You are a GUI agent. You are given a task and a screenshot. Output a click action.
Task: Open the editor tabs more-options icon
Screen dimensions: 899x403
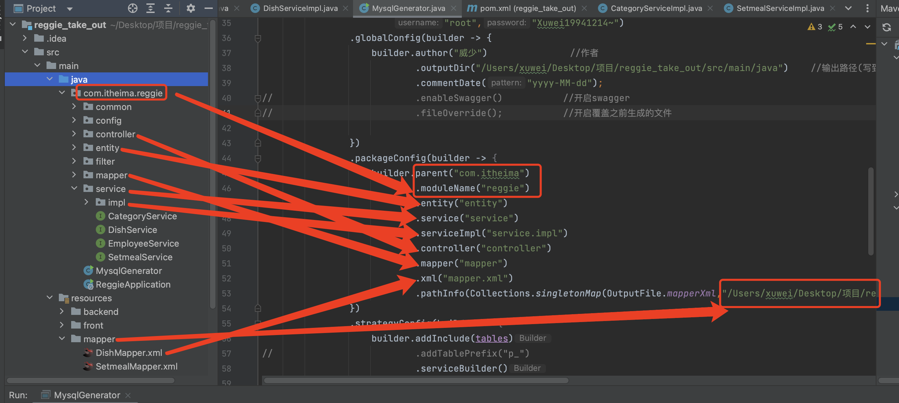867,8
